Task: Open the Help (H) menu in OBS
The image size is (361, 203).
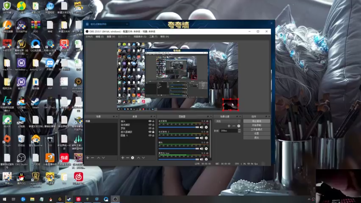Action: pos(165,37)
